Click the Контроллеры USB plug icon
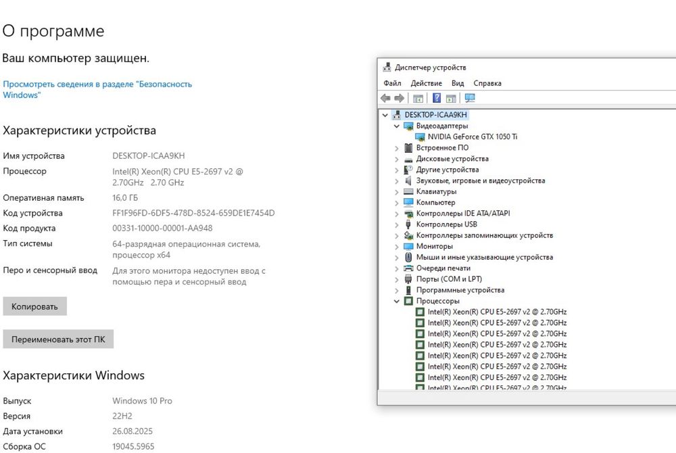 (408, 224)
